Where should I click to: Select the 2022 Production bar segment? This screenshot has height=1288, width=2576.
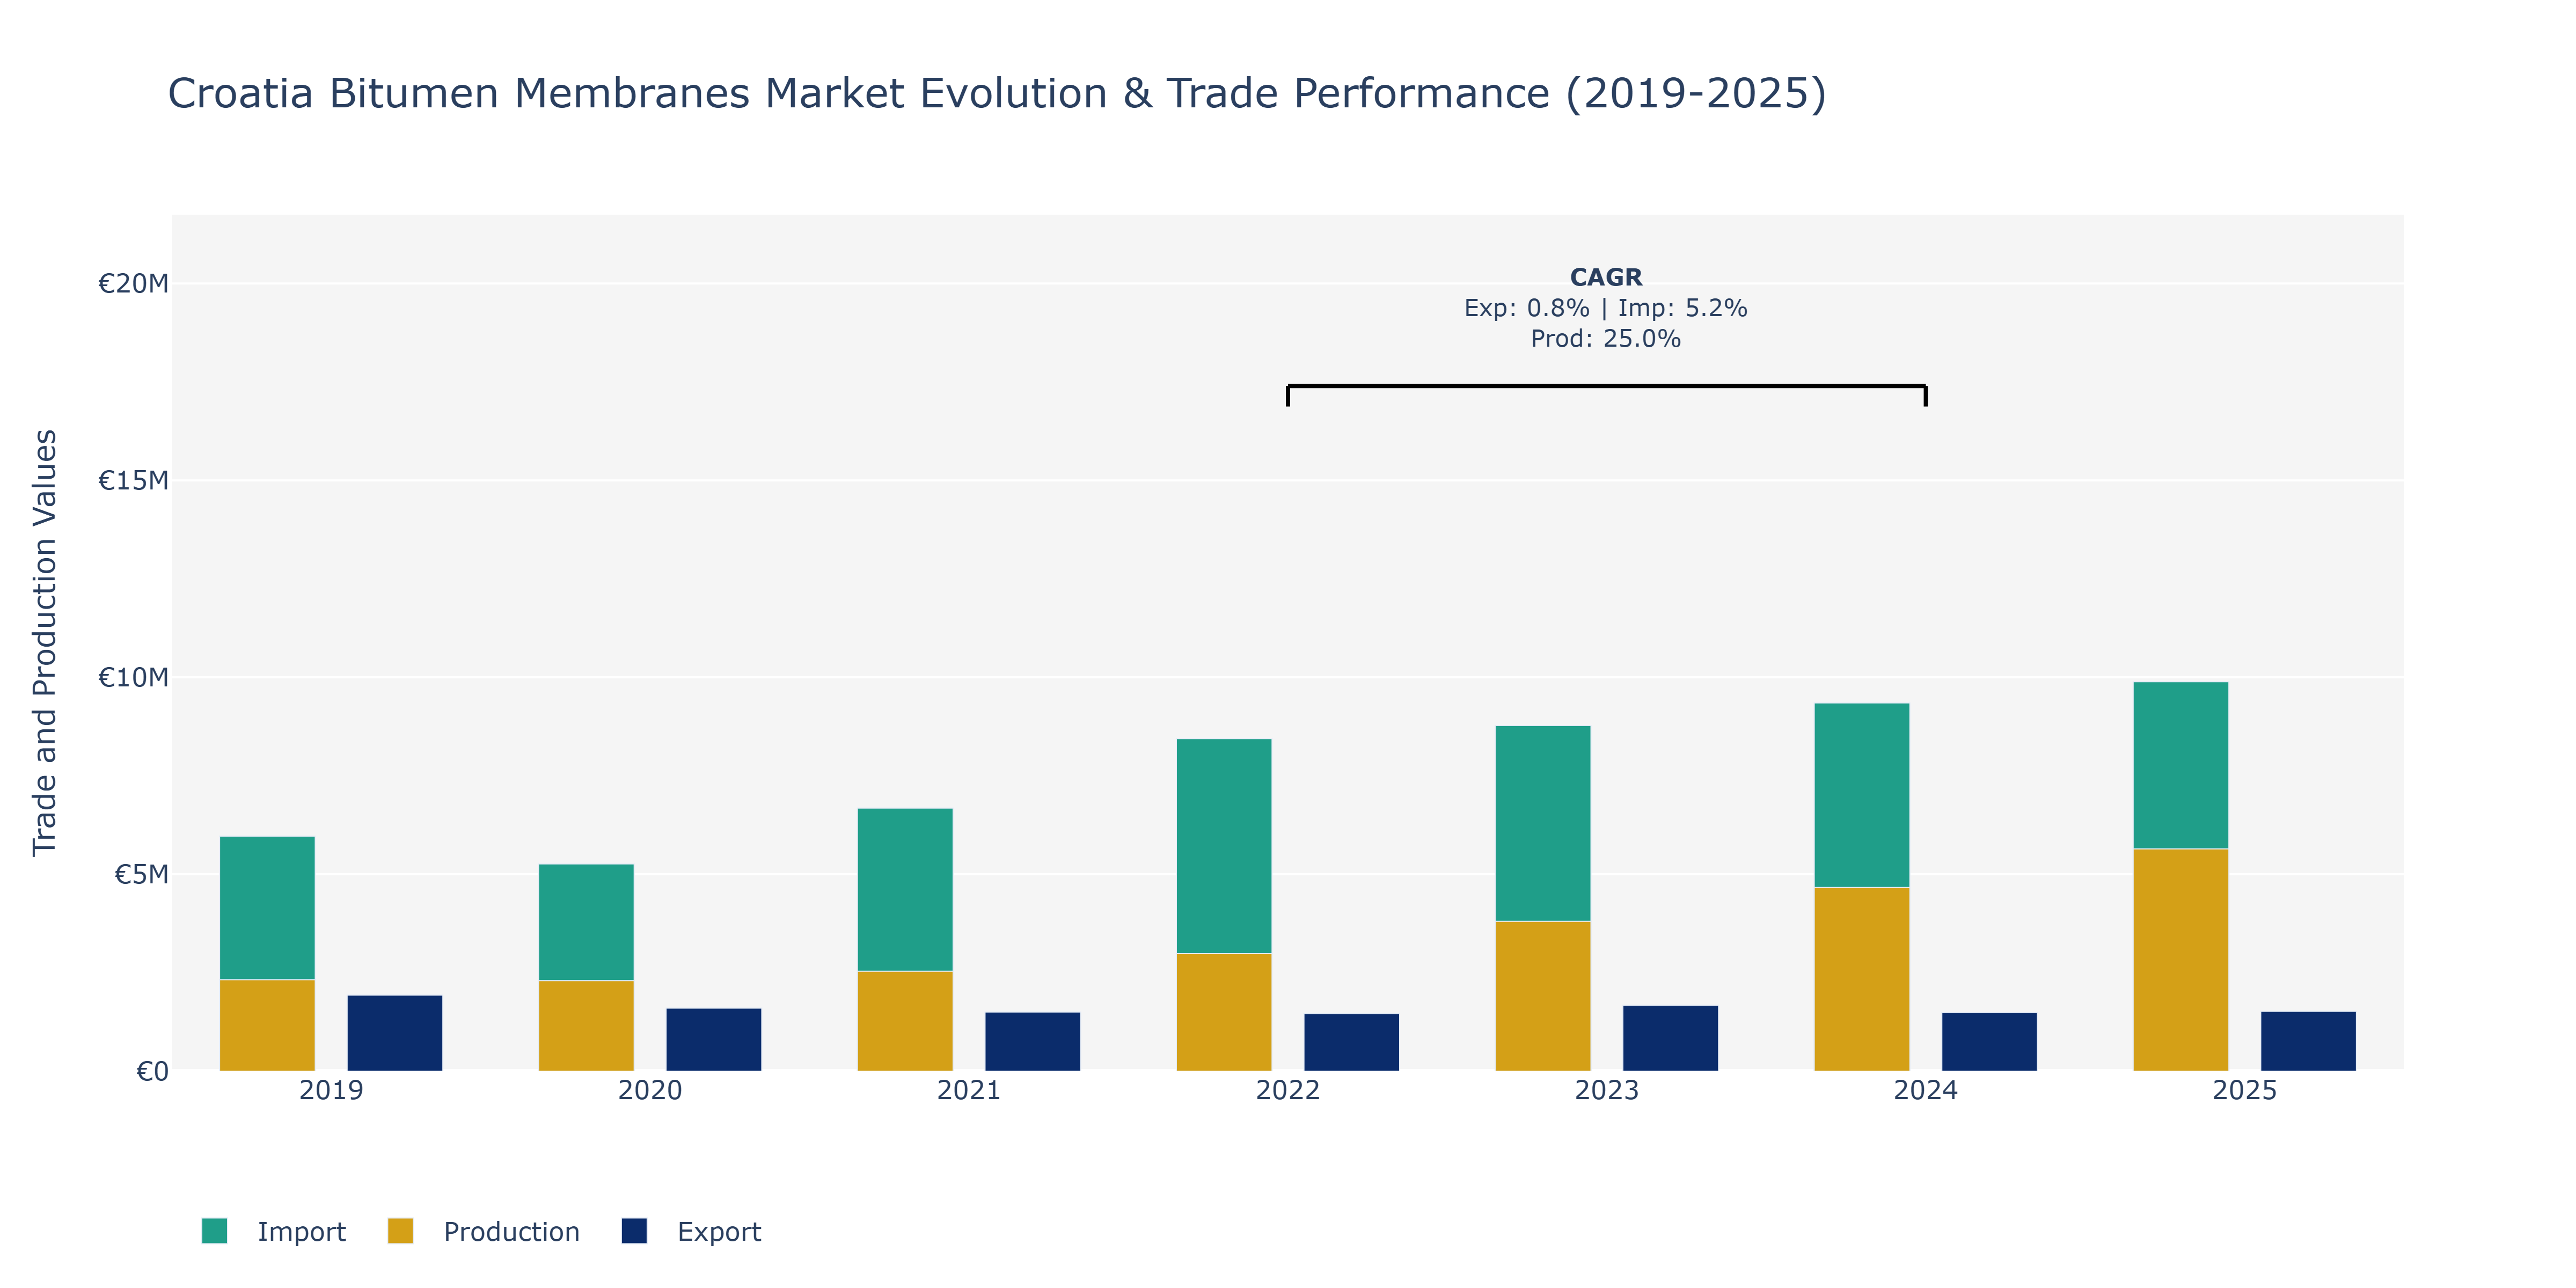pyautogui.click(x=1224, y=1012)
